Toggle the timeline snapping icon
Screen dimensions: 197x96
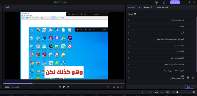[x=157, y=92]
